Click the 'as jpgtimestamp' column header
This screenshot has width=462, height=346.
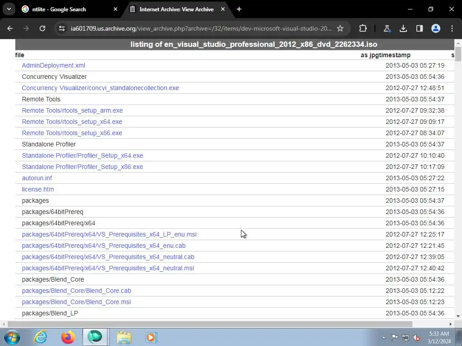(x=385, y=55)
